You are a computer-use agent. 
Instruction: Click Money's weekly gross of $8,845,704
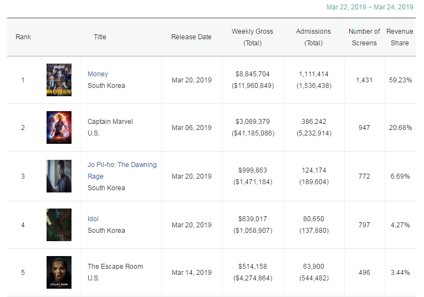pyautogui.click(x=252, y=74)
